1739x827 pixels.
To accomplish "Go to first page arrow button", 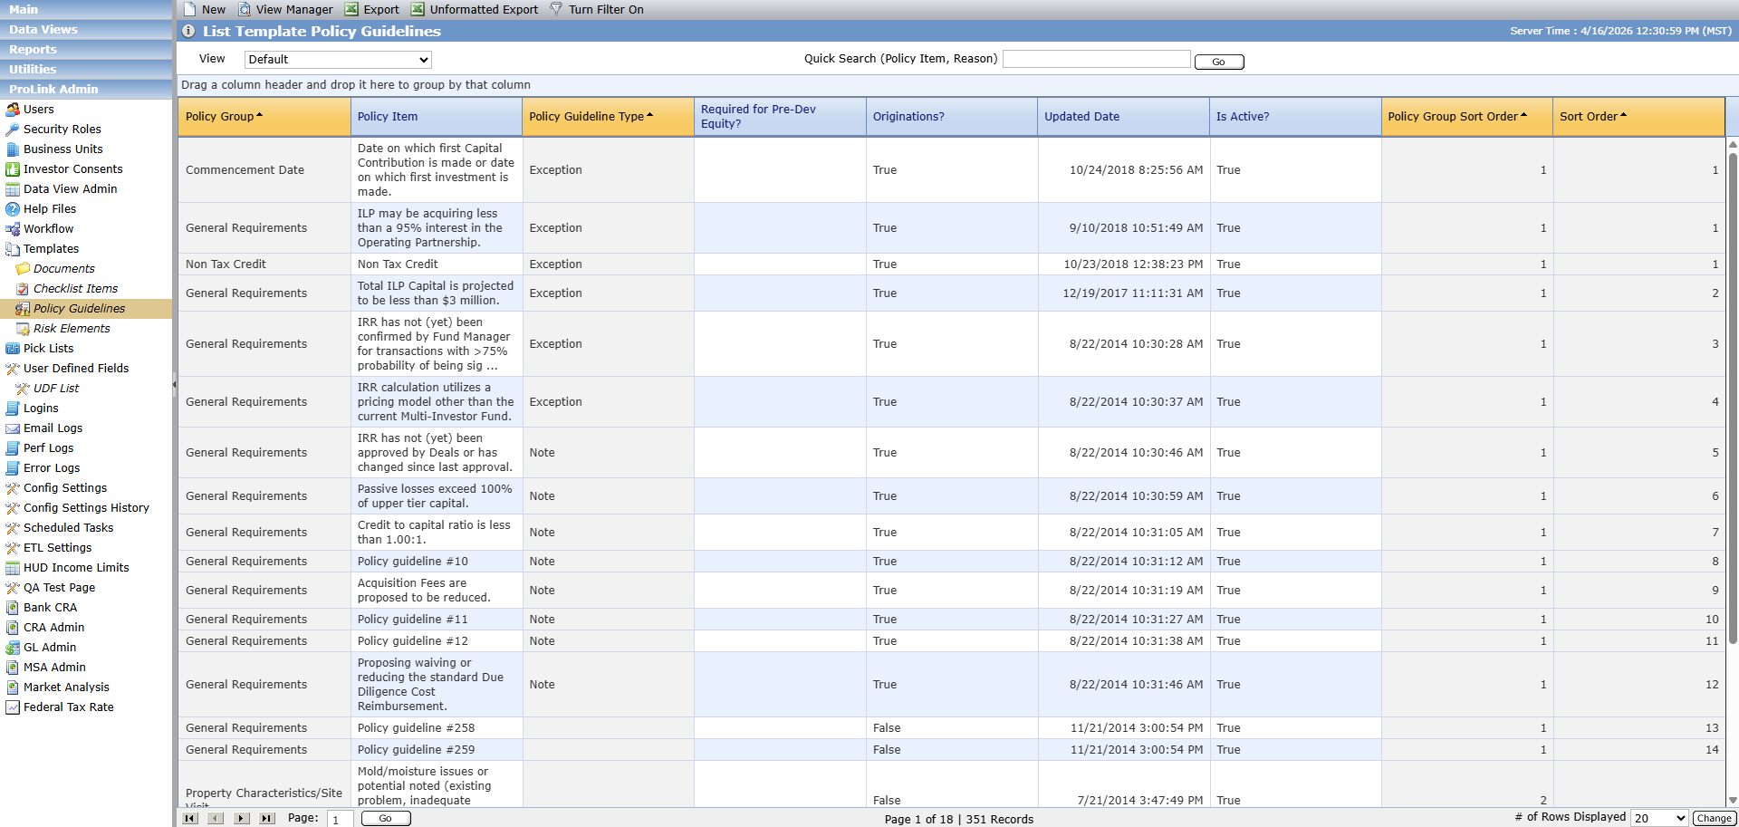I will [190, 818].
